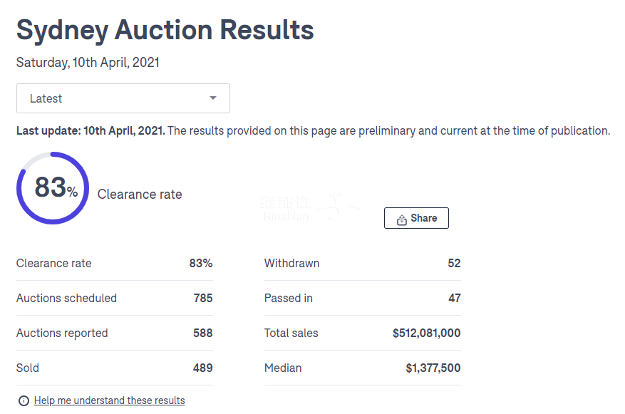Viewport: 625px width, 414px height.
Task: Select the Median price $1,377,500
Action: (x=433, y=368)
